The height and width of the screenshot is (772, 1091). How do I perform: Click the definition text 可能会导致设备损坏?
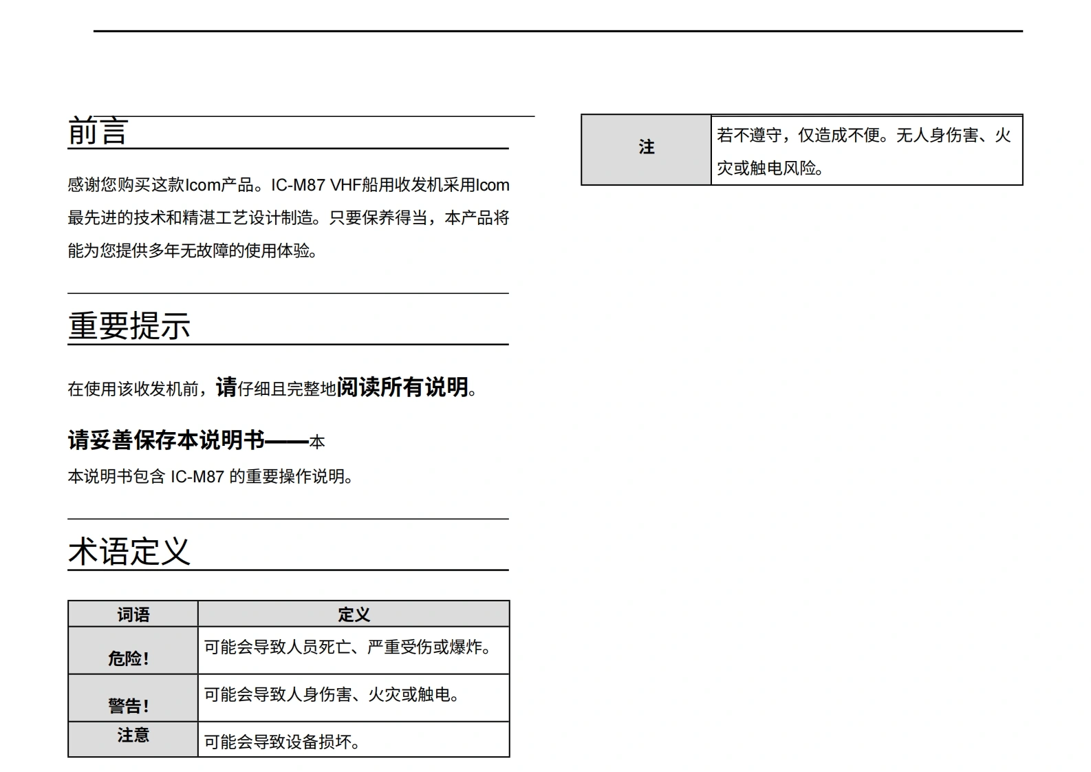coord(282,742)
